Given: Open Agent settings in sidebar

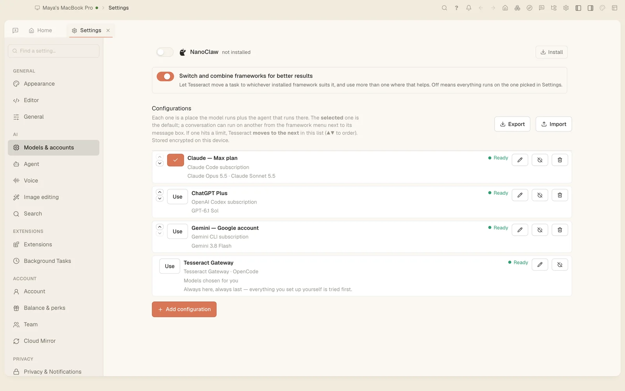Looking at the screenshot, I should click(x=54, y=164).
